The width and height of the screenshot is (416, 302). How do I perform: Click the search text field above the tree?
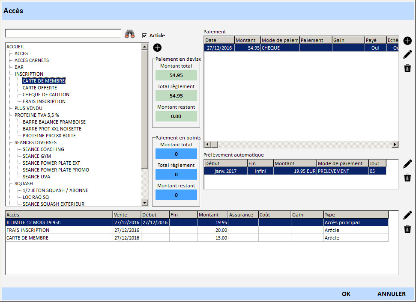[63, 33]
